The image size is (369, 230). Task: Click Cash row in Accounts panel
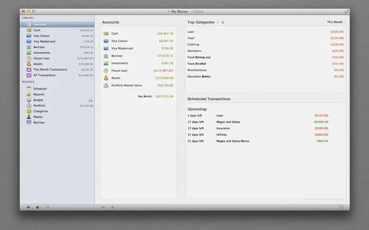138,34
